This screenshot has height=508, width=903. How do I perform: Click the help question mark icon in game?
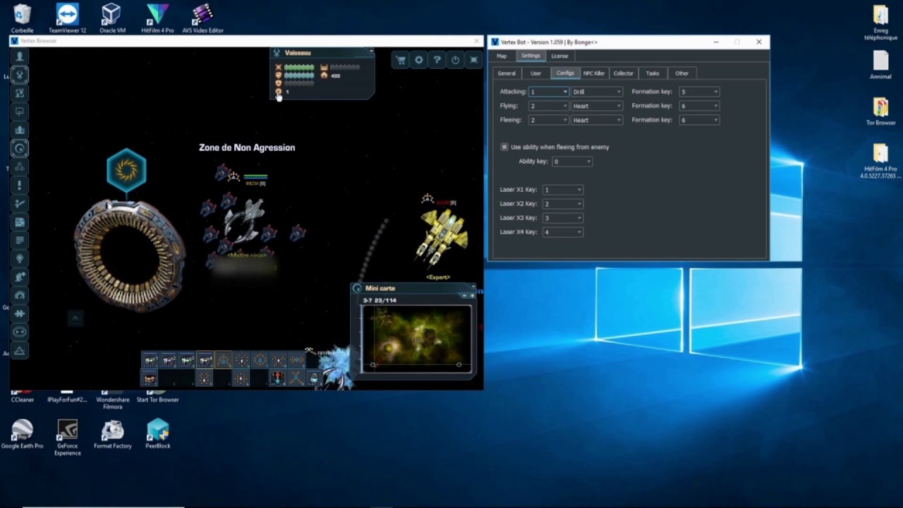pyautogui.click(x=437, y=61)
